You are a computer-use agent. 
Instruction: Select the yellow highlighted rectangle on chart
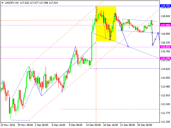pyautogui.click(x=106, y=24)
